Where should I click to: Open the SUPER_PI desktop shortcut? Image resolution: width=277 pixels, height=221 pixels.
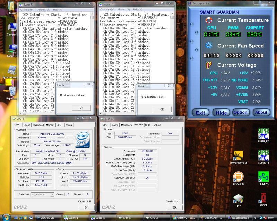(263, 157)
